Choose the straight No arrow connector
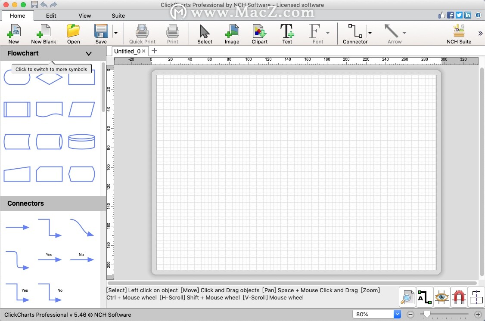This screenshot has width=485, height=321. tap(82, 258)
